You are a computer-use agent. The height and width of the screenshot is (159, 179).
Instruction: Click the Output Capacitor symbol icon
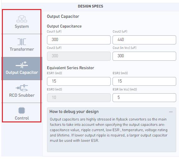pos(22,65)
